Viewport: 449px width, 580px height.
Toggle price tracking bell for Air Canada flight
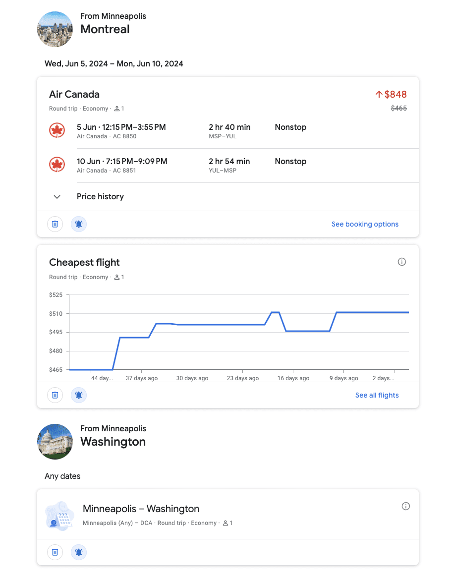pos(79,224)
